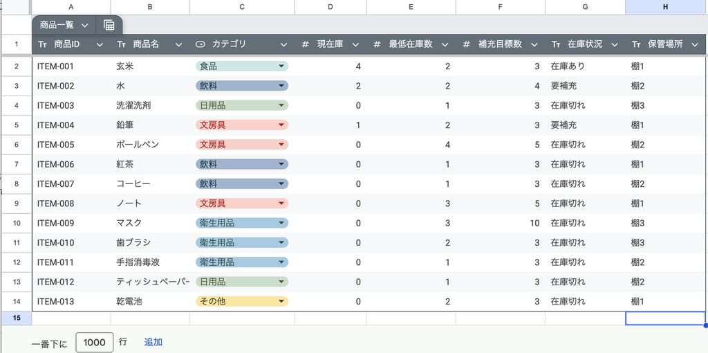Open その他 category chip for 乾電池 row

coord(242,302)
